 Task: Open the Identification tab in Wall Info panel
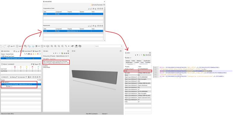[129, 62]
